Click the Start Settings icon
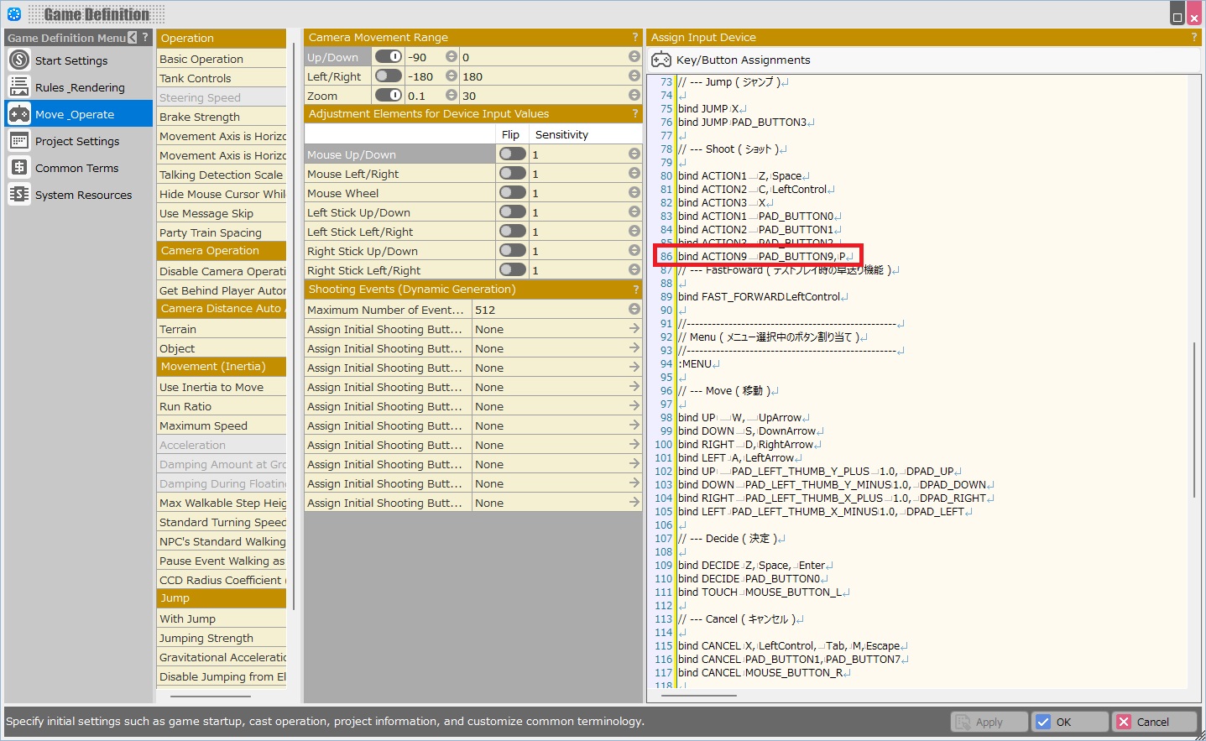This screenshot has width=1206, height=741. pyautogui.click(x=19, y=60)
